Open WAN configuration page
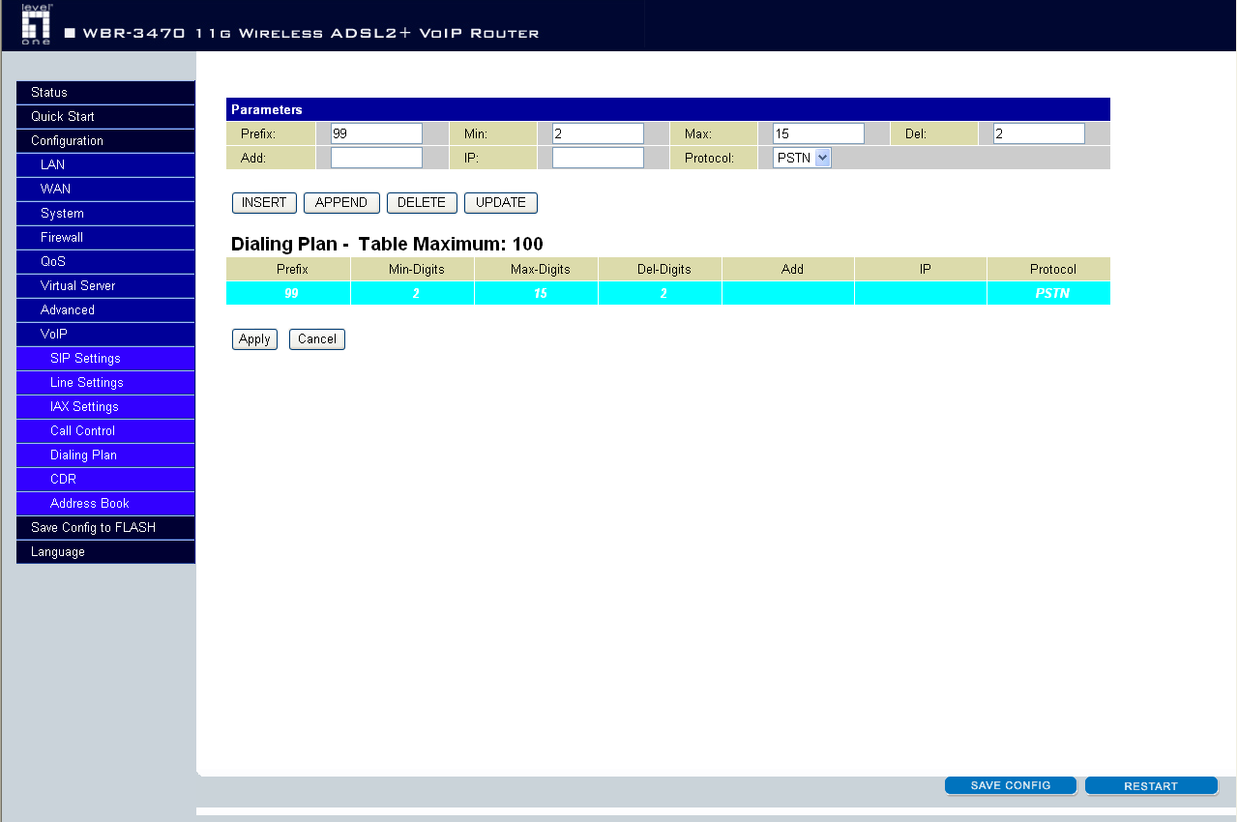1238x822 pixels. tap(105, 190)
